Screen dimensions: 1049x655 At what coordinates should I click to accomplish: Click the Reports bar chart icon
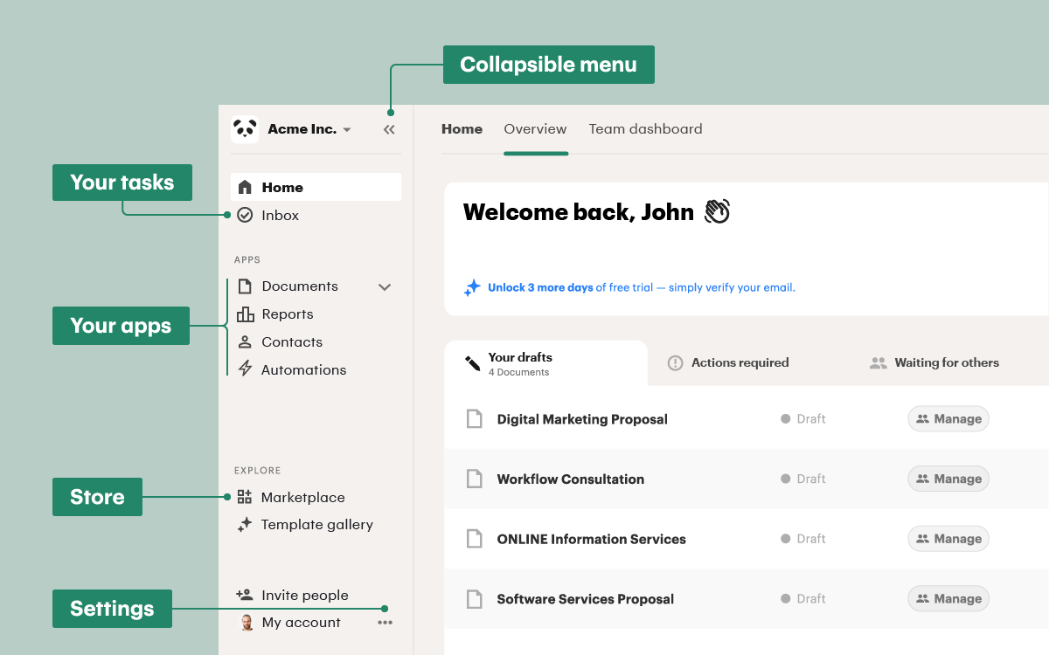pyautogui.click(x=245, y=314)
